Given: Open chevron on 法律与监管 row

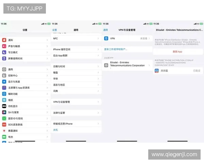Looking at the screenshot, I should point(98,113).
